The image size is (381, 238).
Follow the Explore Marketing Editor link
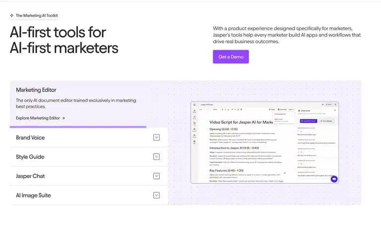tap(40, 118)
